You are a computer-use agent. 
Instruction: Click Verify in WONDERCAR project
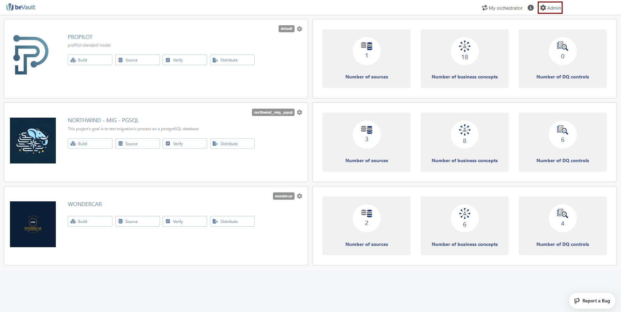click(x=185, y=222)
